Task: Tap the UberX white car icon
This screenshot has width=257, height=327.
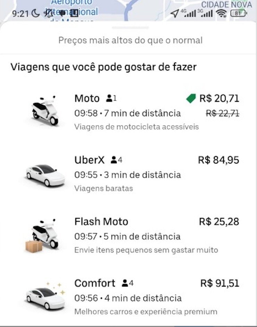Action: (x=45, y=175)
